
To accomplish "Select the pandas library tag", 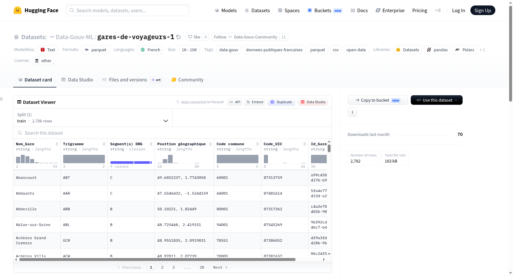I will coord(437,50).
